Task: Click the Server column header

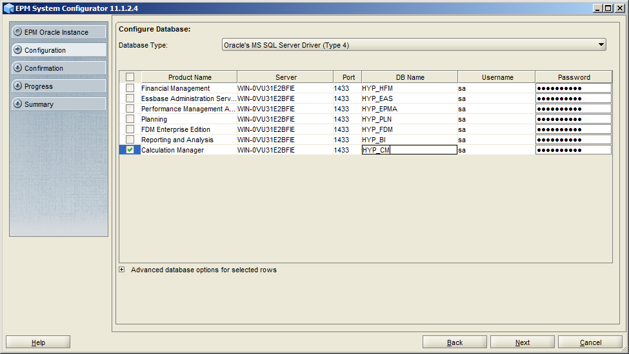Action: tap(286, 77)
